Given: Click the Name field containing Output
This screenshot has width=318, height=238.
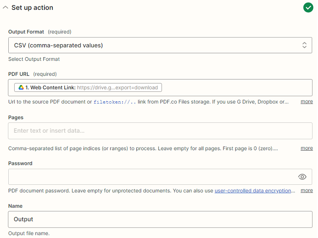Looking at the screenshot, I should 160,219.
